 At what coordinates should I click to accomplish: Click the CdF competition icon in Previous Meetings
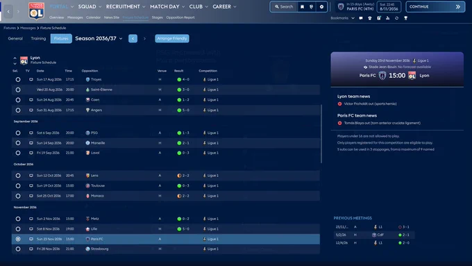374,235
